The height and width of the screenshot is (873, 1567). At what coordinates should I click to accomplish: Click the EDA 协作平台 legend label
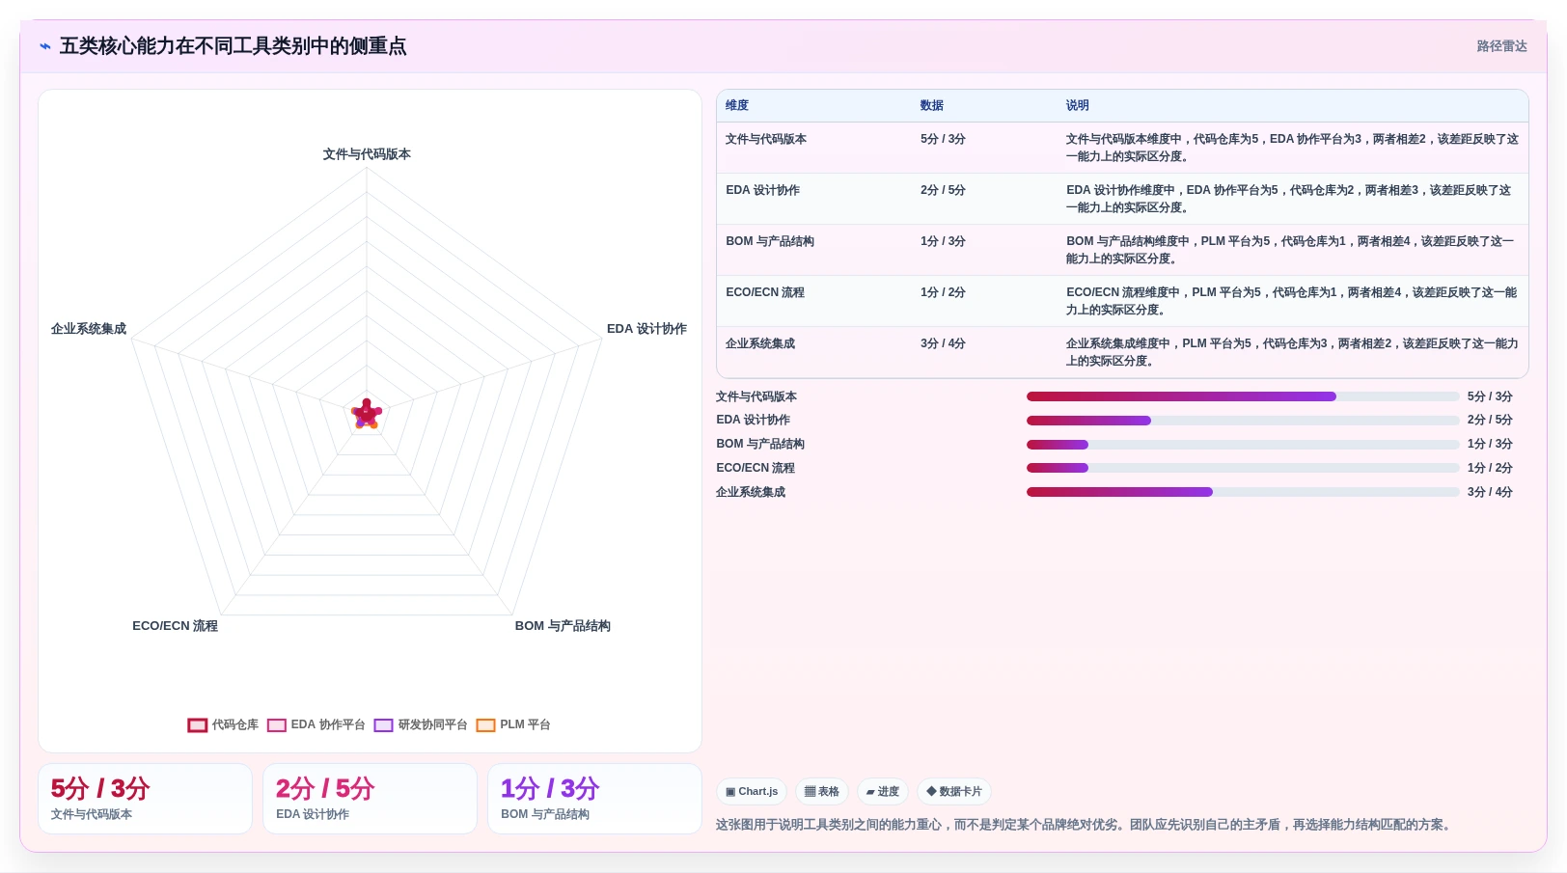(x=328, y=724)
